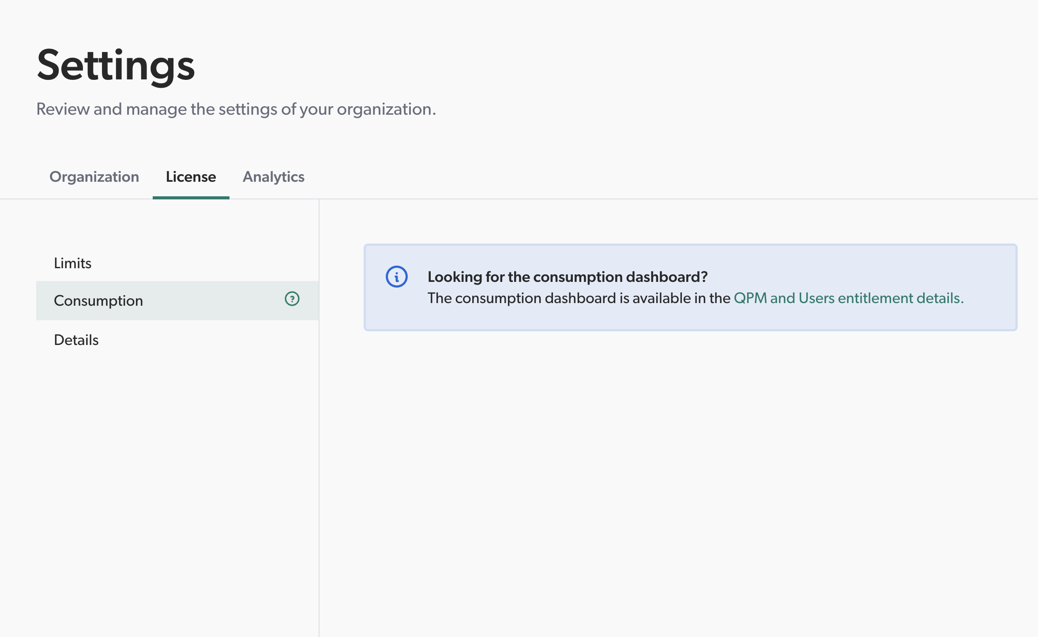Click the 'Looking for the consumption dashboard?' heading
The image size is (1038, 637).
click(x=568, y=277)
